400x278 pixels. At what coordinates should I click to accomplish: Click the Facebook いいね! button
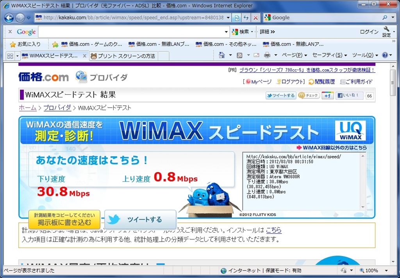point(349,96)
